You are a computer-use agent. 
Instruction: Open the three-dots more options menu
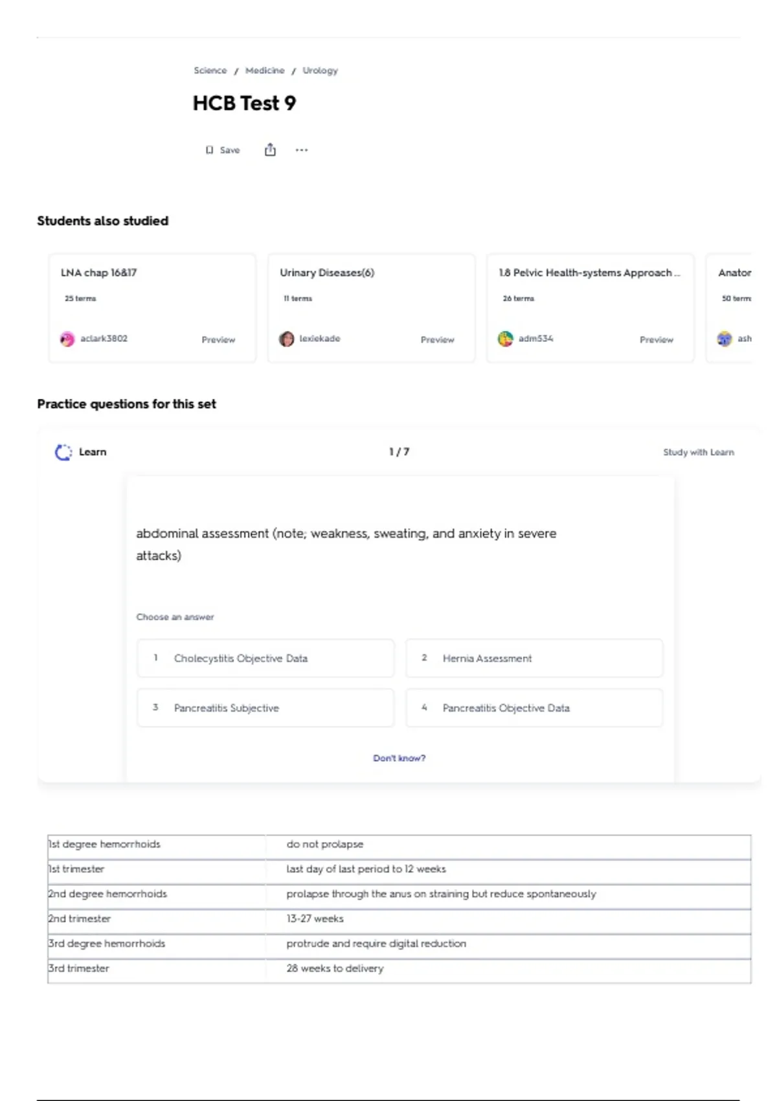coord(302,150)
